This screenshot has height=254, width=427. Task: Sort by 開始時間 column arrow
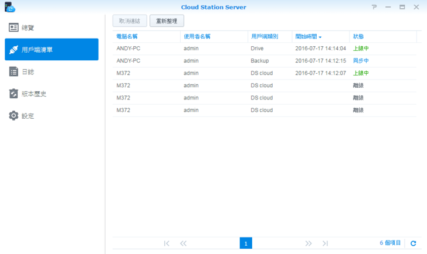tap(320, 37)
